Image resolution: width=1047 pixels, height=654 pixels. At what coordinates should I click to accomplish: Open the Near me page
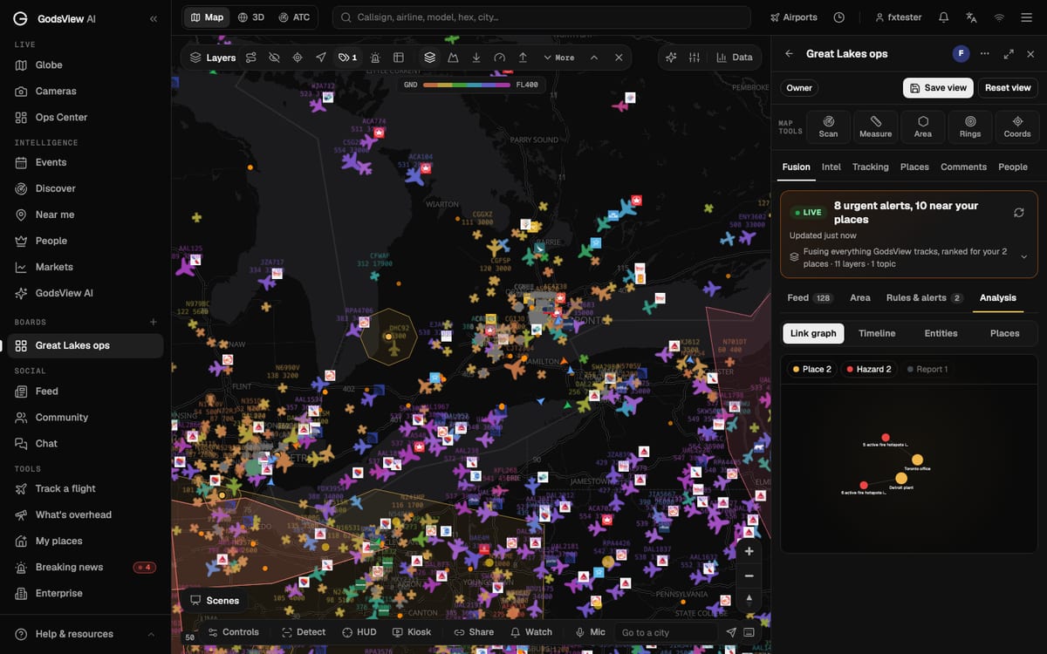point(85,215)
